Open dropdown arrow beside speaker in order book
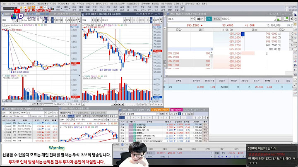Viewport: 298px width, 167px height. [x=205, y=19]
